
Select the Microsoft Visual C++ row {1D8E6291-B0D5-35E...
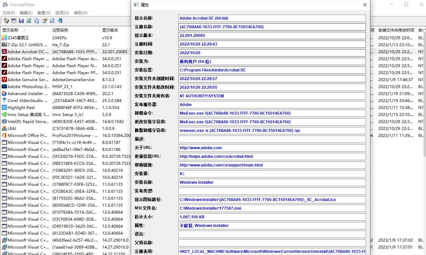[66, 170]
